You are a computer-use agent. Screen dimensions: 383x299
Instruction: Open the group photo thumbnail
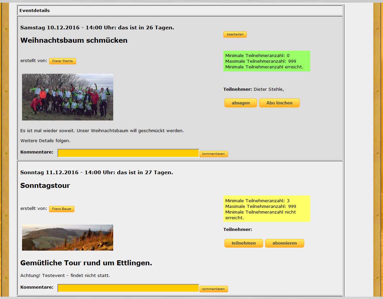(x=68, y=97)
